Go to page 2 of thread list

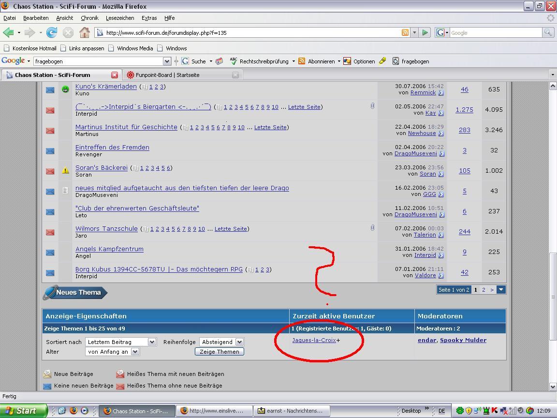tap(484, 290)
